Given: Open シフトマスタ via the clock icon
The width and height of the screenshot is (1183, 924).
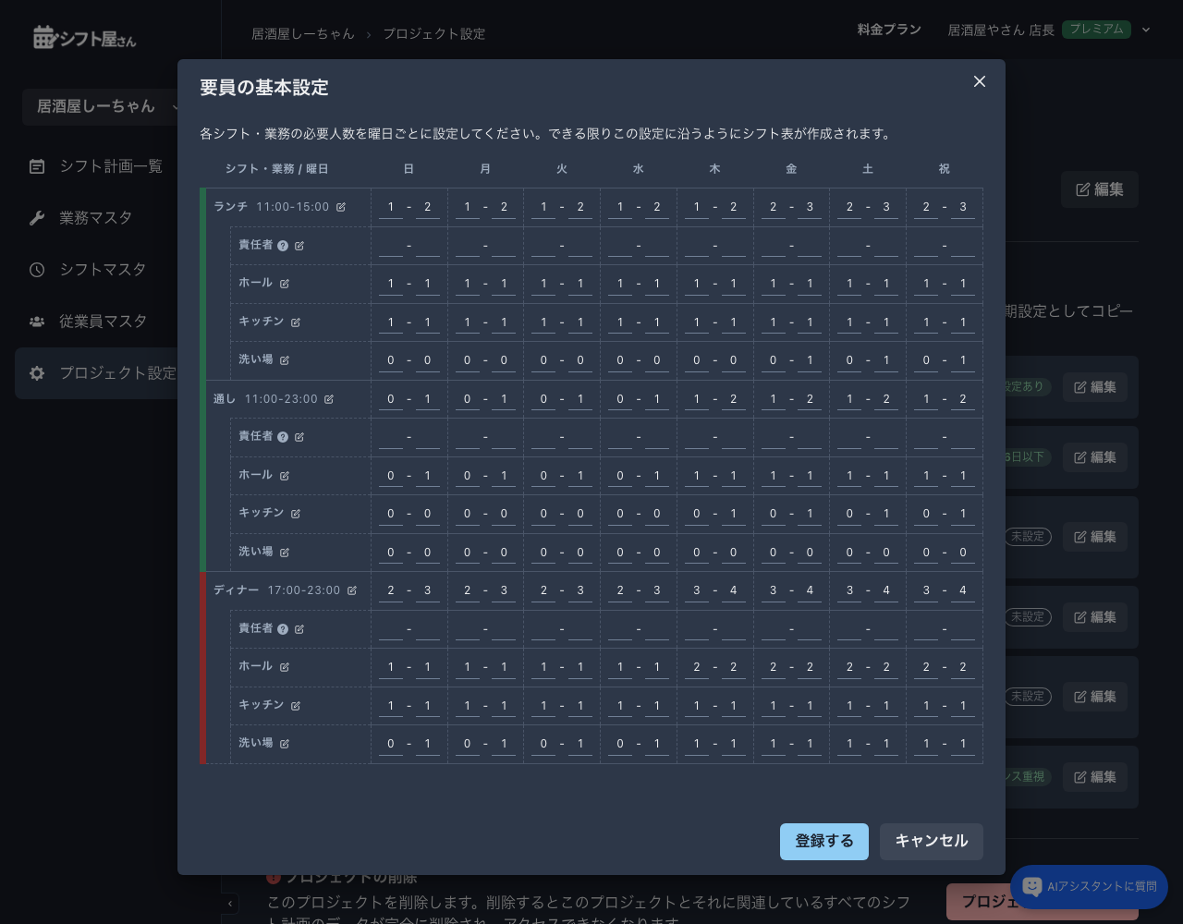Looking at the screenshot, I should coord(37,270).
